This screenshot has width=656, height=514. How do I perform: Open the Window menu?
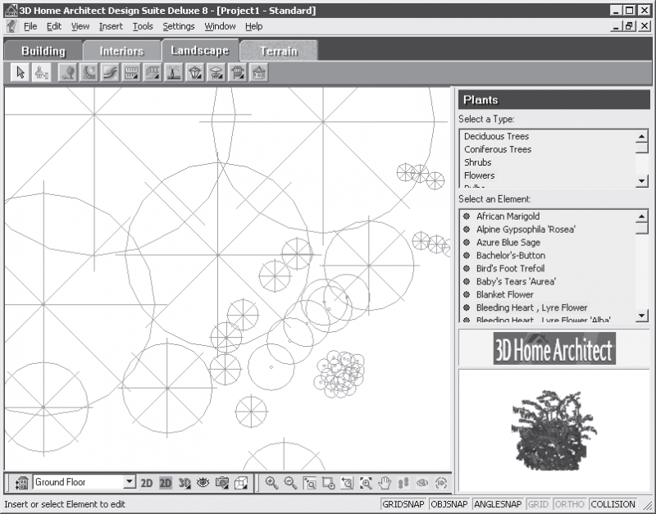(220, 26)
